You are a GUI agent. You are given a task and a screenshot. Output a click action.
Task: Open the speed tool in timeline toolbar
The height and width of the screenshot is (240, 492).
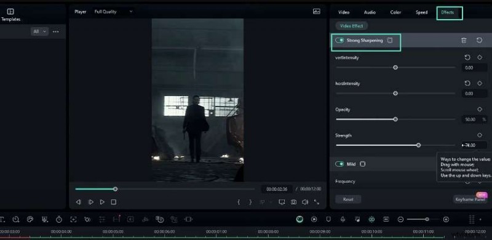coord(16,219)
